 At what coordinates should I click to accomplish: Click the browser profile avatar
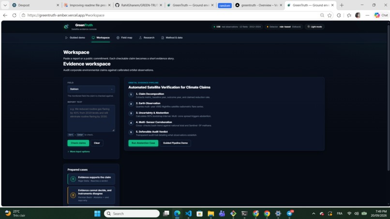click(x=358, y=15)
